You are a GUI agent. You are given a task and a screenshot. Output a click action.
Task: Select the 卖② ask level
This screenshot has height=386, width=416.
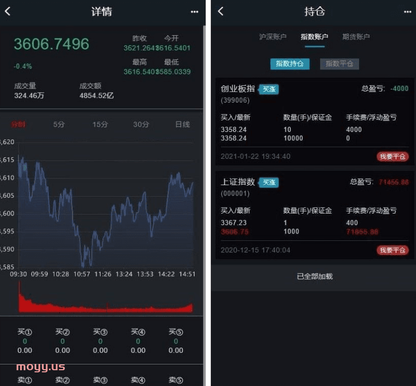(63, 380)
